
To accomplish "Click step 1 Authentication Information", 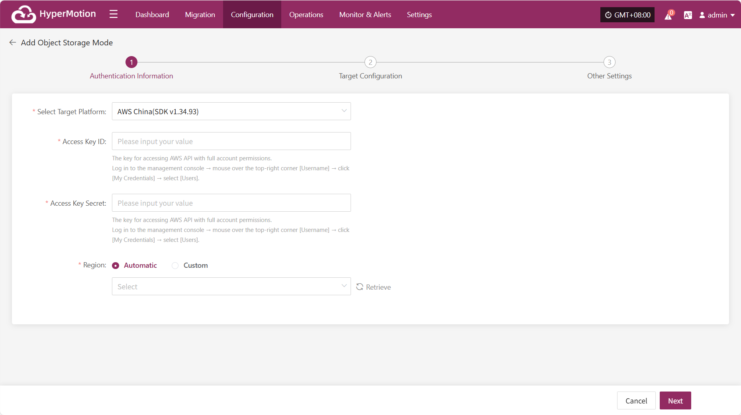I will tap(131, 68).
